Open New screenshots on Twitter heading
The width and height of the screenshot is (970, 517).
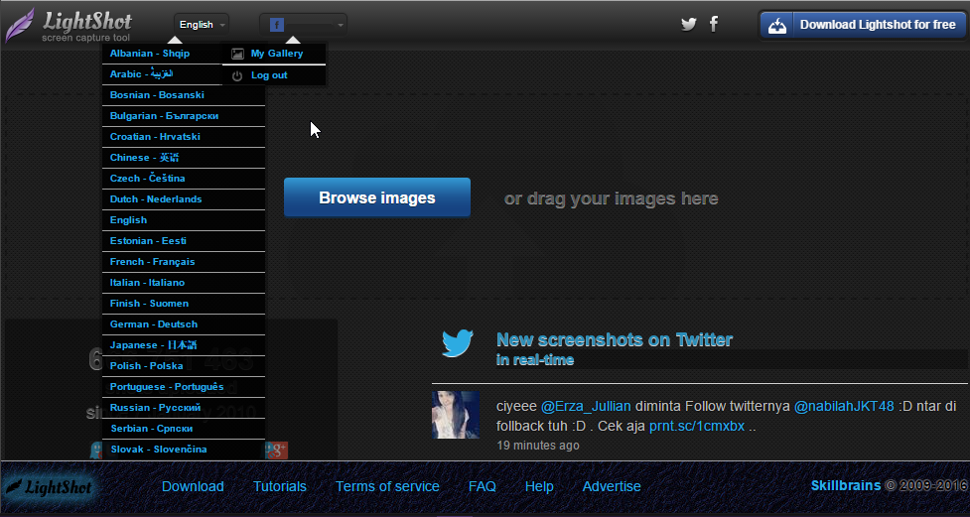tap(615, 340)
